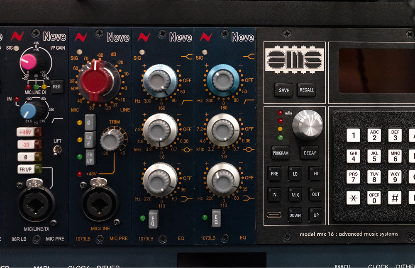Click the low shelf knob on EQ module beside mic pre
The image size is (415, 268).
tap(160, 180)
